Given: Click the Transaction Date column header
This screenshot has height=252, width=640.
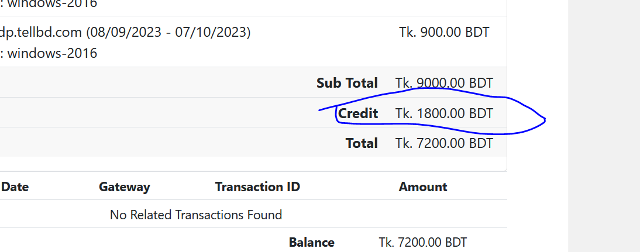Looking at the screenshot, I should 15,187.
